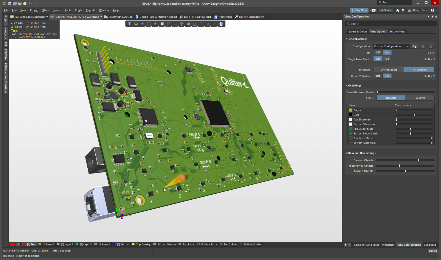This screenshot has height=260, width=441.
Task: Switch Projection to Orthographic
Action: [x=388, y=69]
